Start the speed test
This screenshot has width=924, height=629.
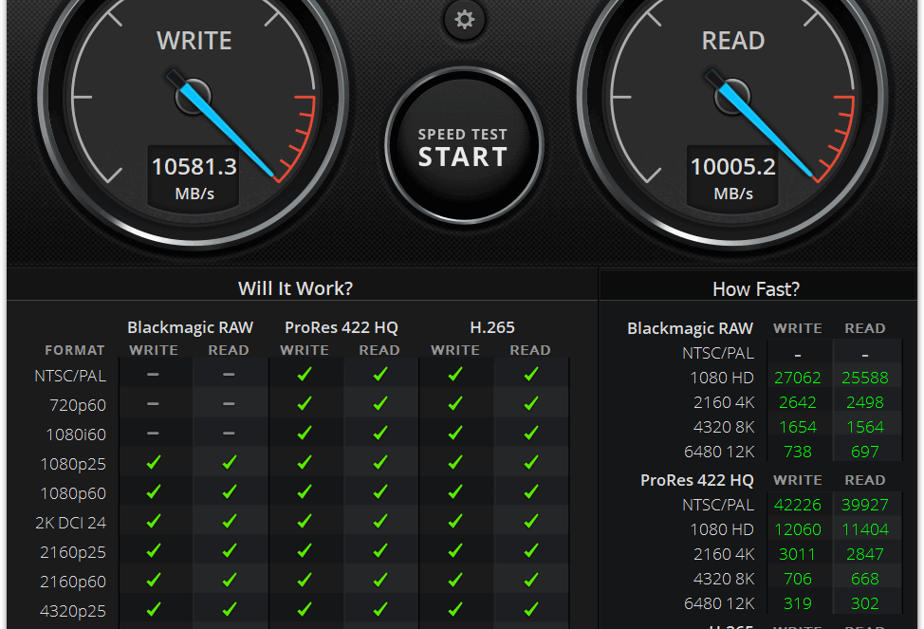point(464,145)
